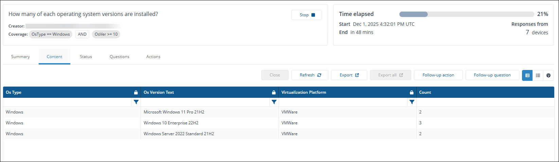Stop the running question
This screenshot has height=162, width=559.
[x=307, y=15]
